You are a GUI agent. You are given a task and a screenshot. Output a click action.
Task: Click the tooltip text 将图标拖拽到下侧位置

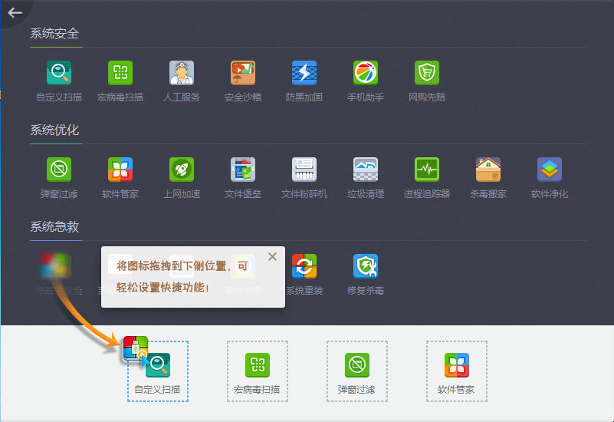pos(171,266)
